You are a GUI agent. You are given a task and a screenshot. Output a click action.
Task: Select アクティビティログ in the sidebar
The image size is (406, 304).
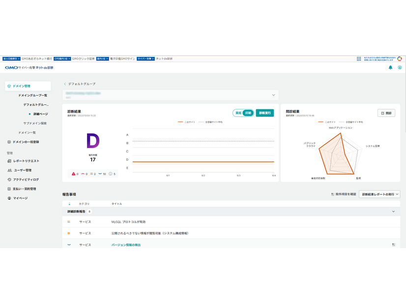coord(26,179)
